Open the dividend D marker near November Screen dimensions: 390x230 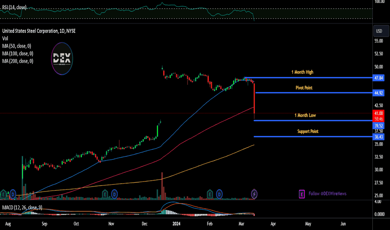(x=114, y=194)
